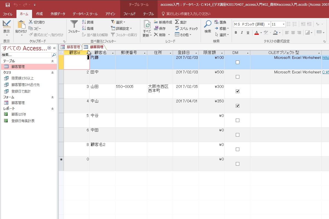This screenshot has height=219, width=329.
Task: Open 顧客id column filter dropdown
Action: 87,53
